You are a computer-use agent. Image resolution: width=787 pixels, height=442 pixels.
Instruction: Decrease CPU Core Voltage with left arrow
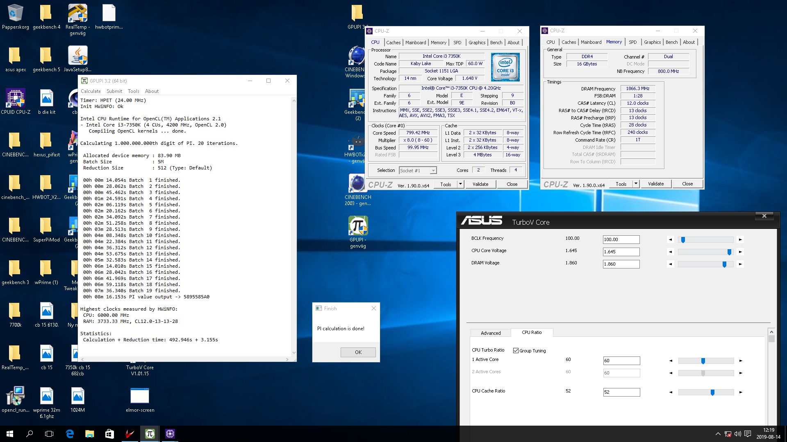click(671, 252)
